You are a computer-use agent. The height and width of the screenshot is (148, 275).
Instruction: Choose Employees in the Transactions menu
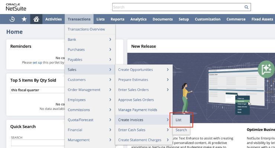pos(90,100)
